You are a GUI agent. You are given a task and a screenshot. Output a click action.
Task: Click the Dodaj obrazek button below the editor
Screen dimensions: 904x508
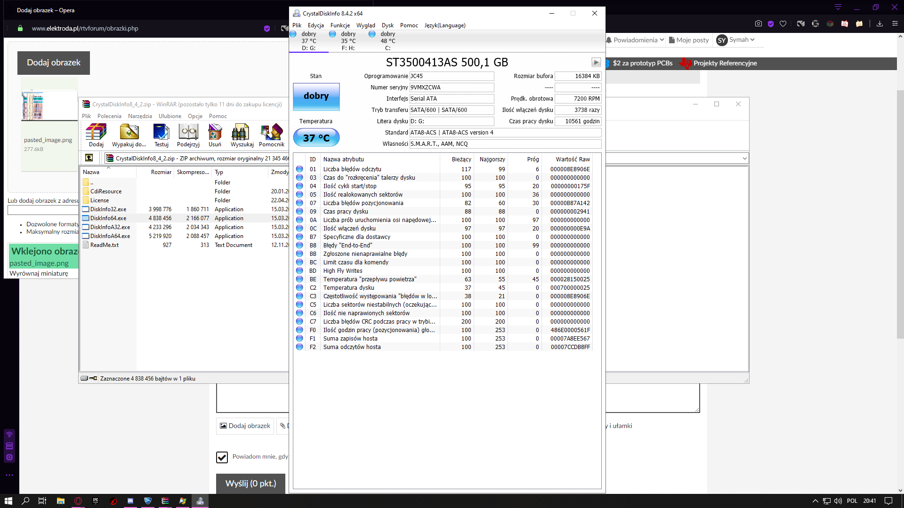[x=245, y=426]
